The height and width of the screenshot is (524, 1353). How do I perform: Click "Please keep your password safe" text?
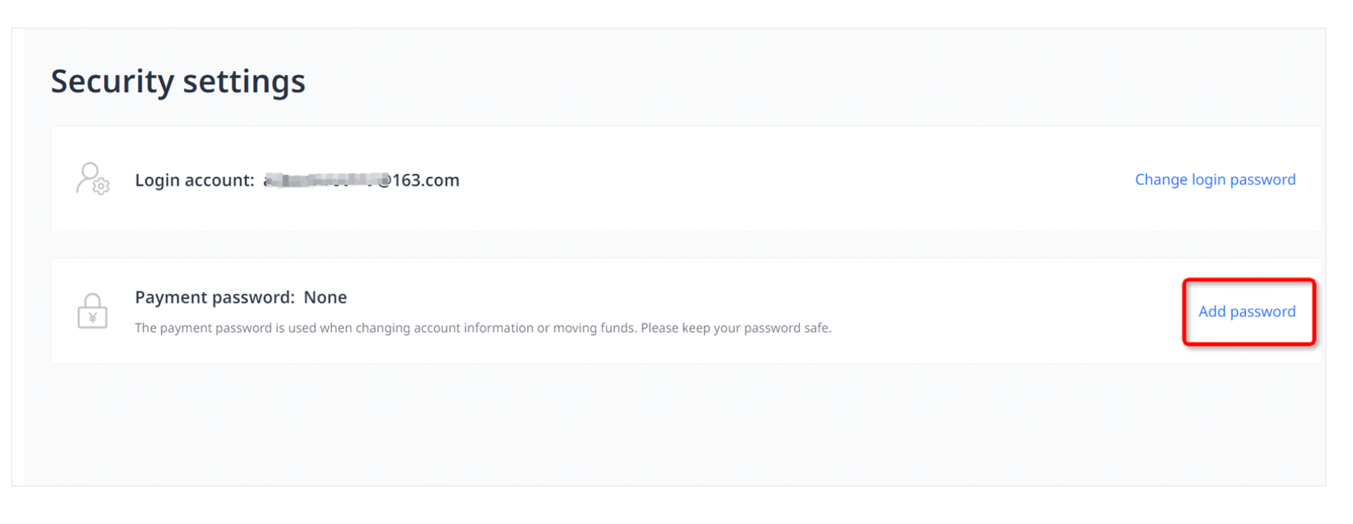coord(736,328)
